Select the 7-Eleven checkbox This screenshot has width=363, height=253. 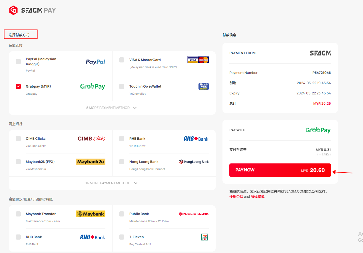point(122,237)
